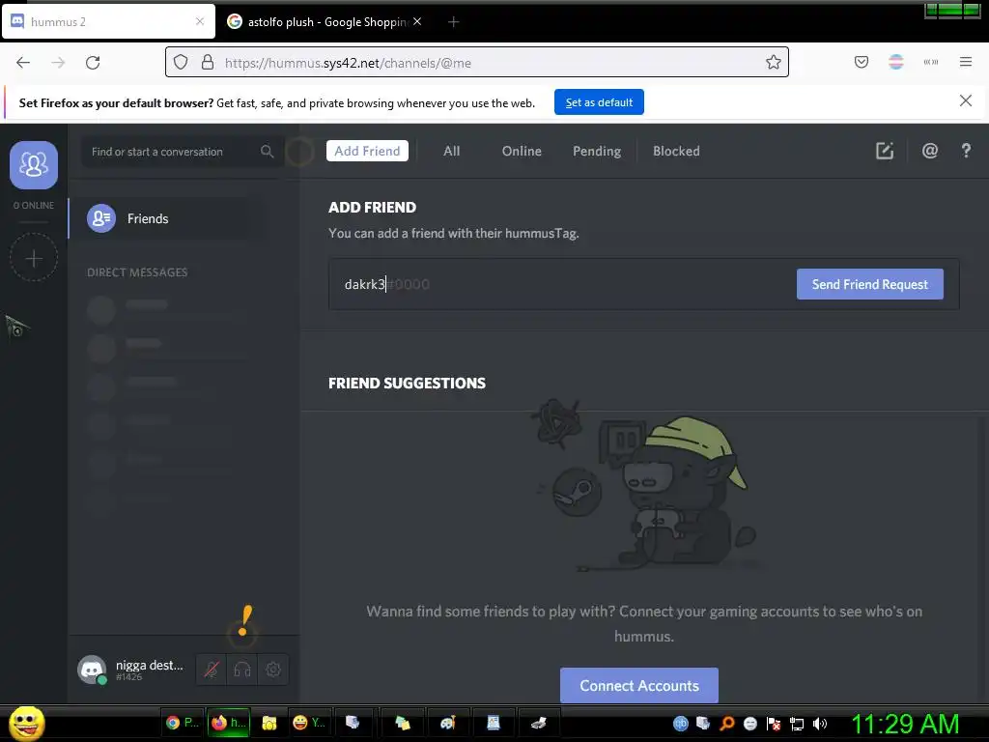This screenshot has width=989, height=742.
Task: Switch to Chrome taskbar item
Action: pyautogui.click(x=183, y=723)
